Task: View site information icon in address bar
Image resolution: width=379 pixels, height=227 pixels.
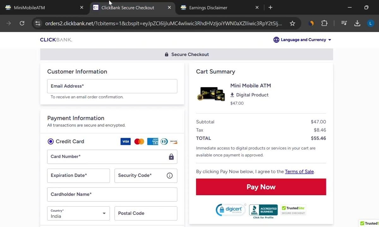Action: tap(38, 23)
